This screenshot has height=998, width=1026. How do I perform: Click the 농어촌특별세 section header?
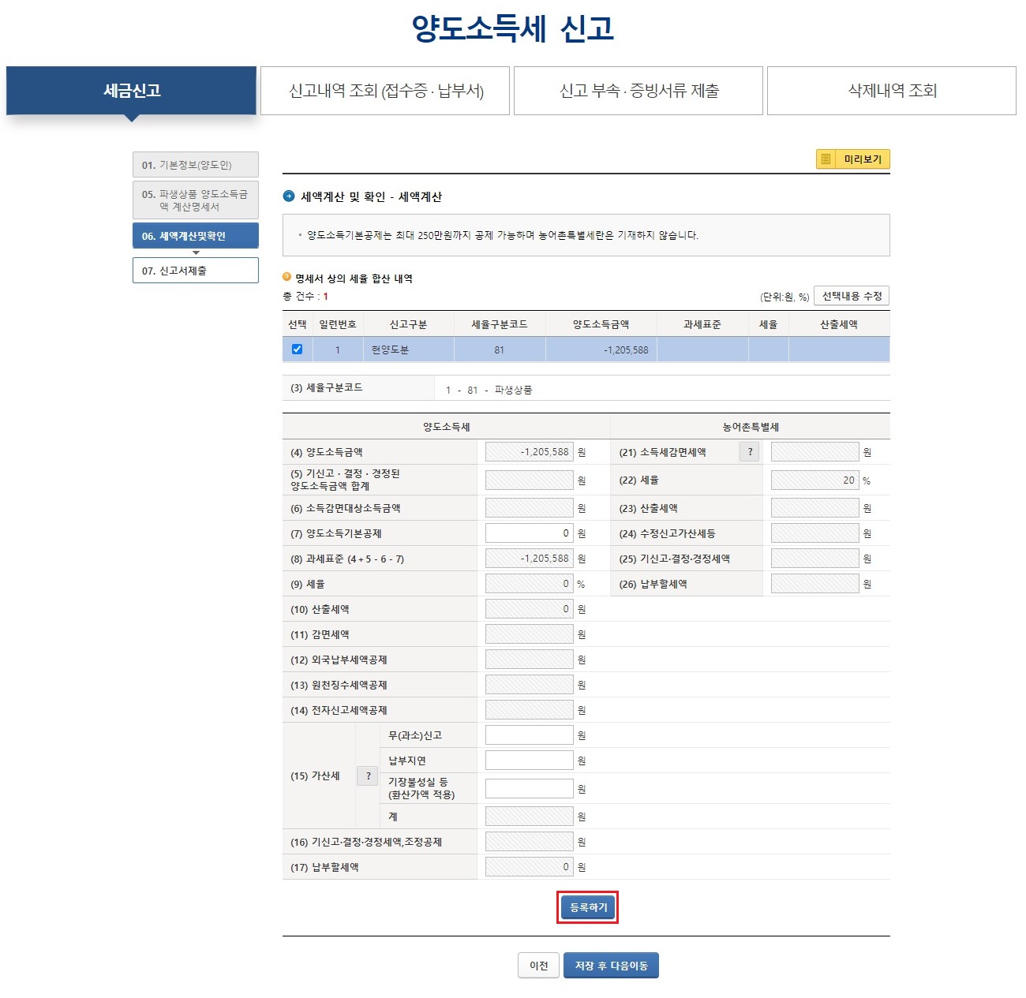pos(751,427)
